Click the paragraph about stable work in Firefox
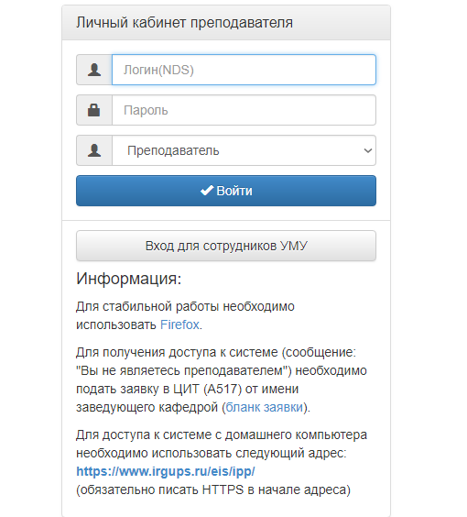467x517 pixels. pyautogui.click(x=185, y=315)
